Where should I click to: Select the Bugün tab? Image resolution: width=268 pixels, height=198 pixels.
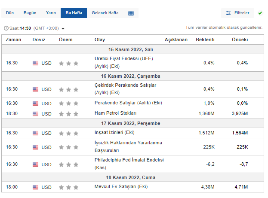click(31, 13)
